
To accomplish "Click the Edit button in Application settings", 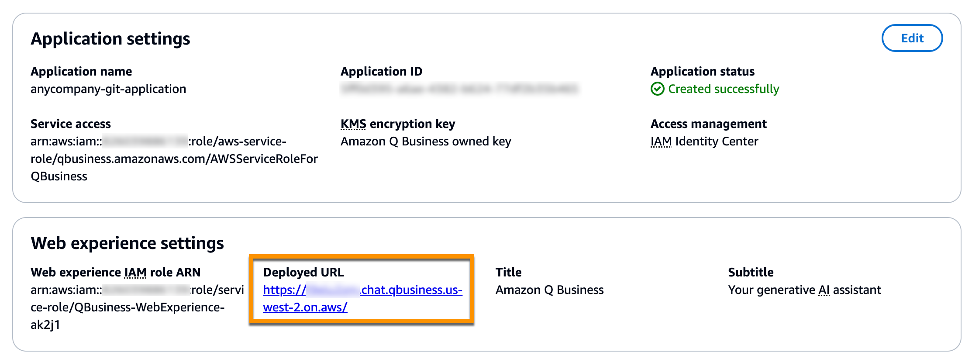I will coord(912,38).
